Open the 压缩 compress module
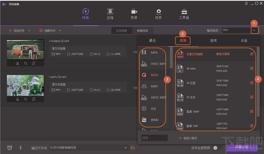The width and height of the screenshot is (264, 154). point(110,14)
